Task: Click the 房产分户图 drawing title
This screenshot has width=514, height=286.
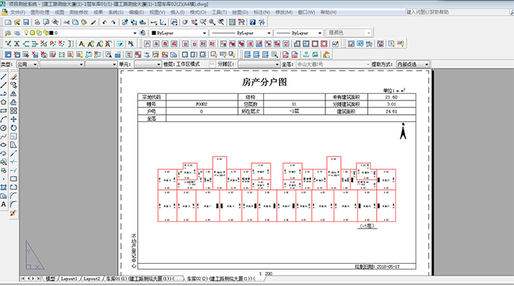Action: 264,82
